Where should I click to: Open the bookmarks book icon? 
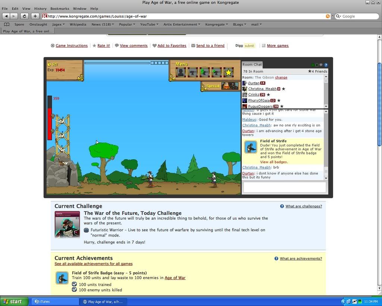(x=7, y=24)
